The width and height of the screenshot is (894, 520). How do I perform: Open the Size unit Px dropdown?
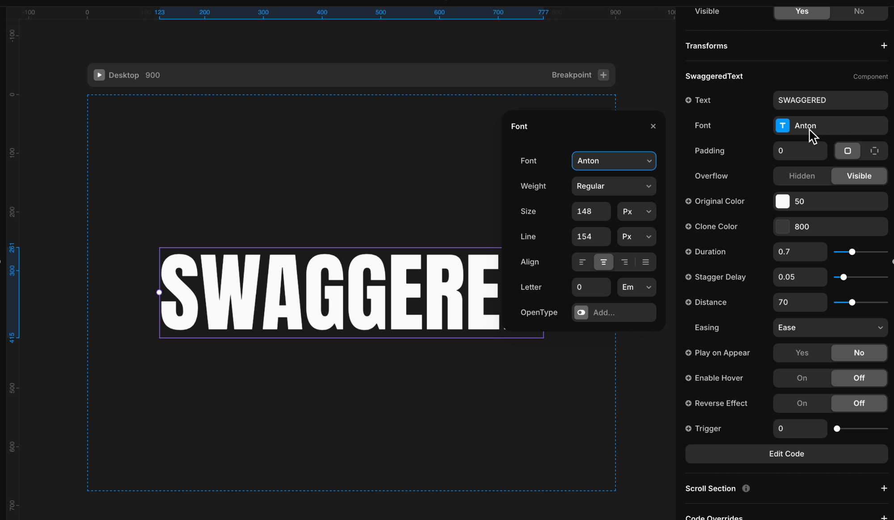tap(637, 211)
